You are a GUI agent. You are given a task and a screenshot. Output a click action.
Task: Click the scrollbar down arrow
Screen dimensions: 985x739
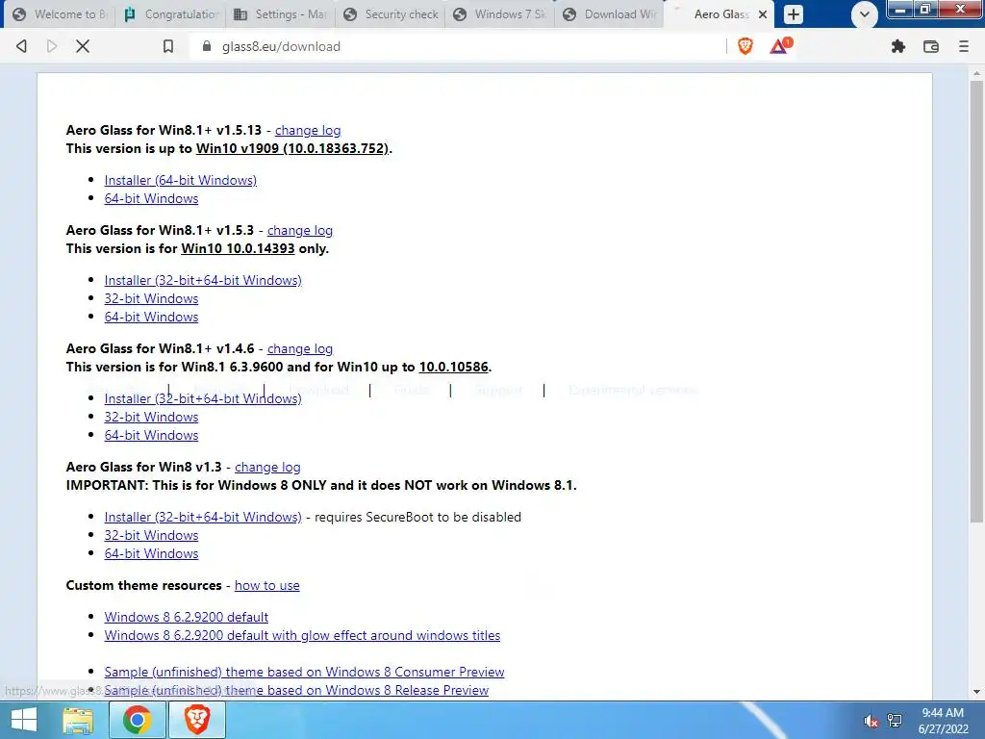976,692
